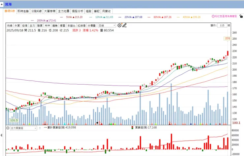Select the pencil drawing tool icon
The width and height of the screenshot is (244, 156).
click(124, 25)
